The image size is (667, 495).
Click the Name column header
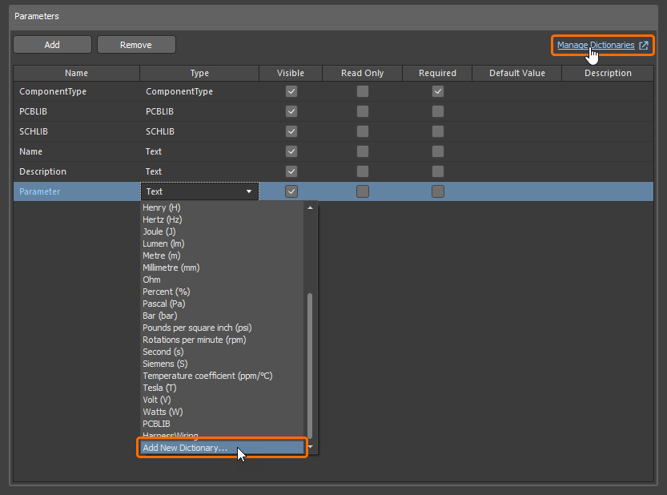pyautogui.click(x=77, y=73)
